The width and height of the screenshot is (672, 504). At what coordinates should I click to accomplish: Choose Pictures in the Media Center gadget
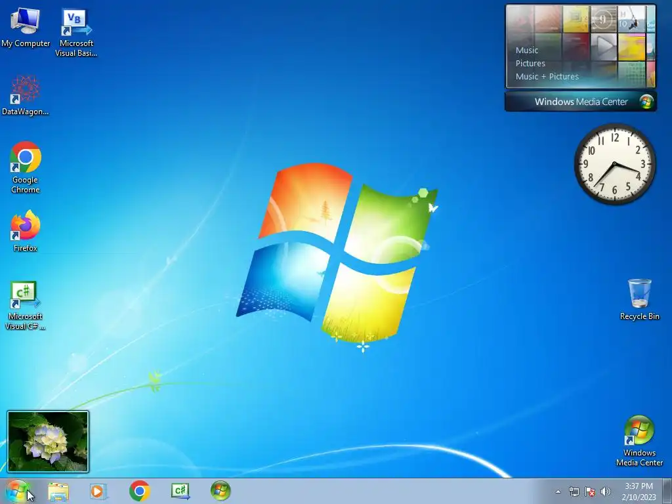coord(530,64)
